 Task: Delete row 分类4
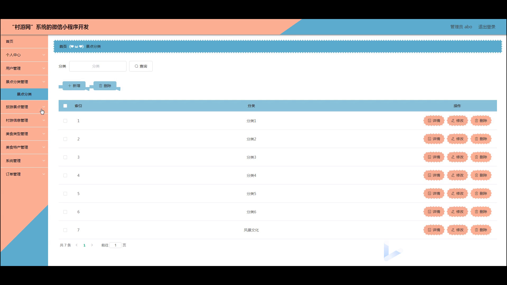pyautogui.click(x=481, y=175)
